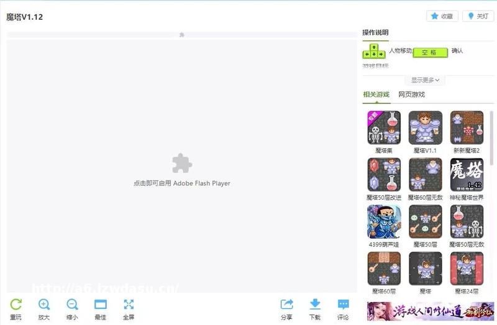Select the 最佳 best size icon
Viewport: 497px width, 325px height.
coord(101,305)
